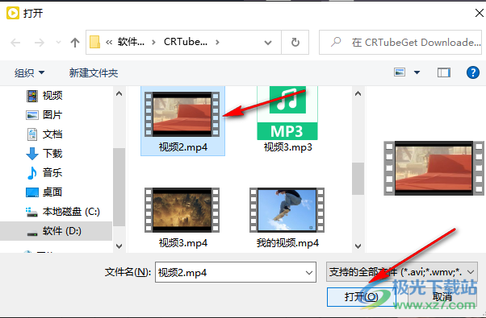This screenshot has width=486, height=318.
Task: Click the file list vertical scrollbar
Action: pyautogui.click(x=358, y=169)
